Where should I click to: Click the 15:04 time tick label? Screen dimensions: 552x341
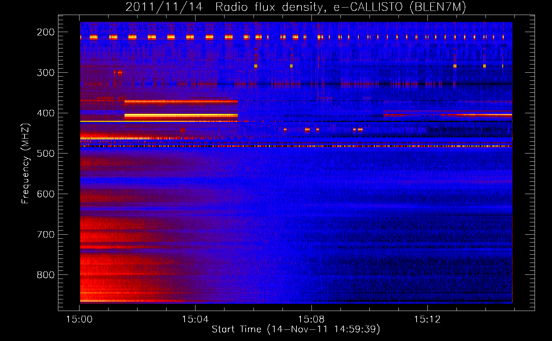(195, 320)
